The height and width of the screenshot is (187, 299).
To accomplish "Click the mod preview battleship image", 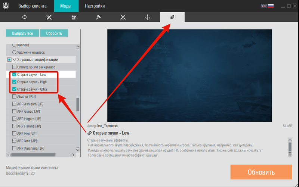I will (189, 75).
